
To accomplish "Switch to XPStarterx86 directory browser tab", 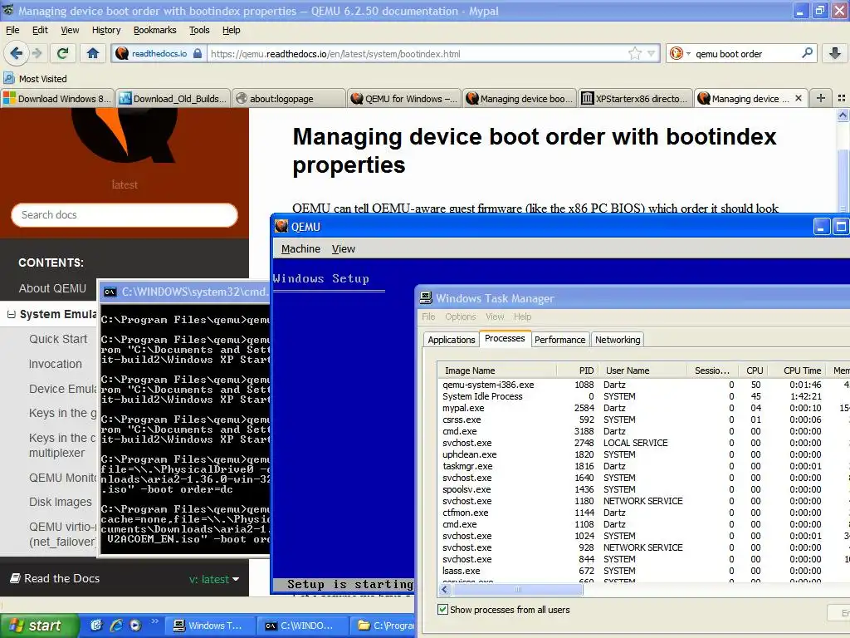I will tap(635, 98).
